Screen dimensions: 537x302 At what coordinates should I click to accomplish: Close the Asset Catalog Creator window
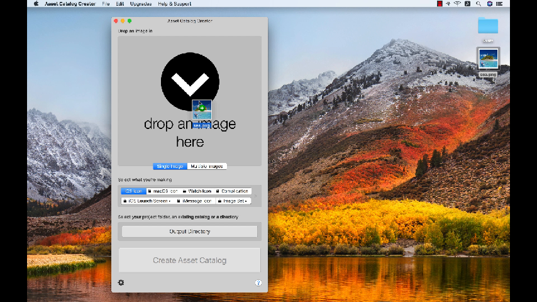[116, 21]
